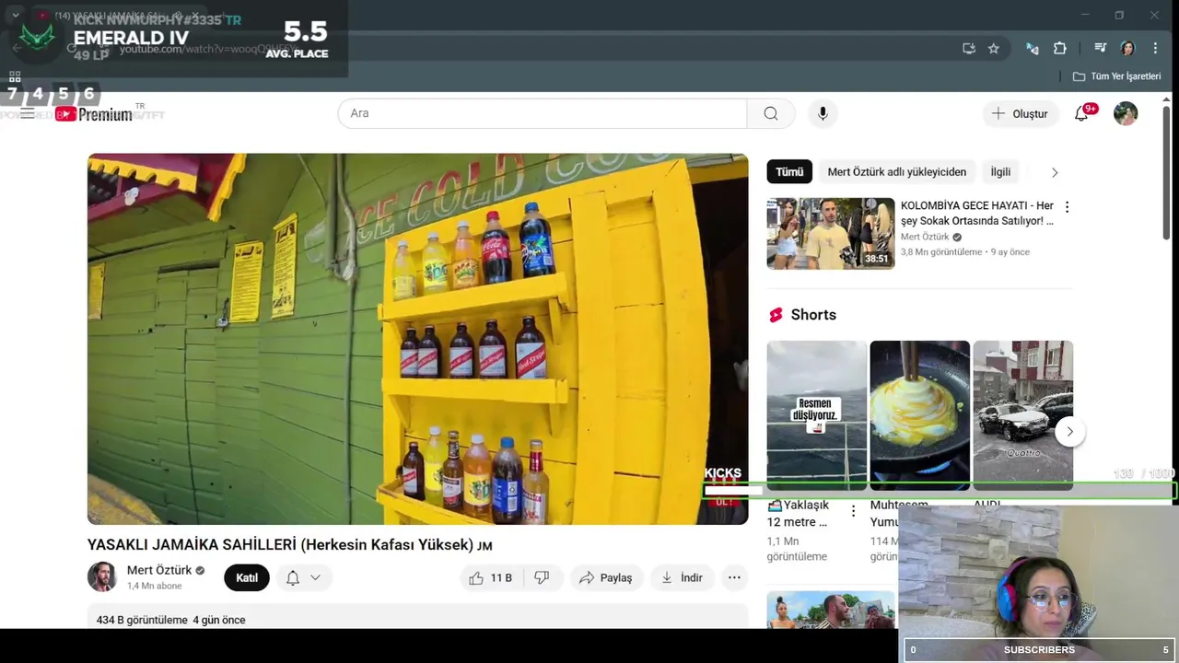
Task: Expand notification options chevron
Action: tap(316, 577)
